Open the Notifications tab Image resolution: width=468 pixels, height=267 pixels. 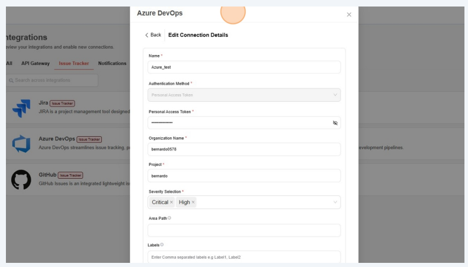pyautogui.click(x=112, y=63)
